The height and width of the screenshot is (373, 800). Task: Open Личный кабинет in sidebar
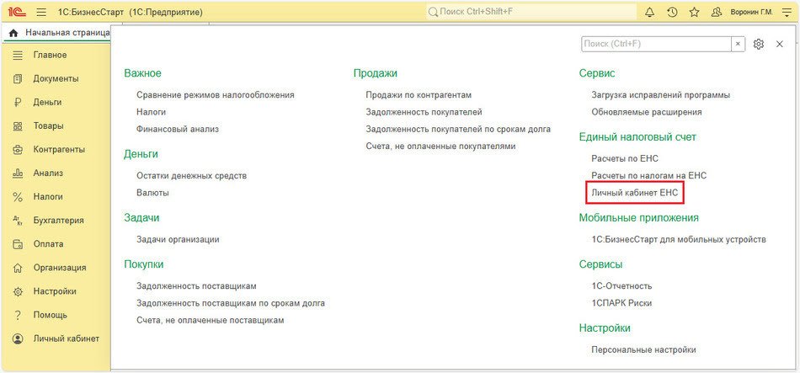point(67,338)
